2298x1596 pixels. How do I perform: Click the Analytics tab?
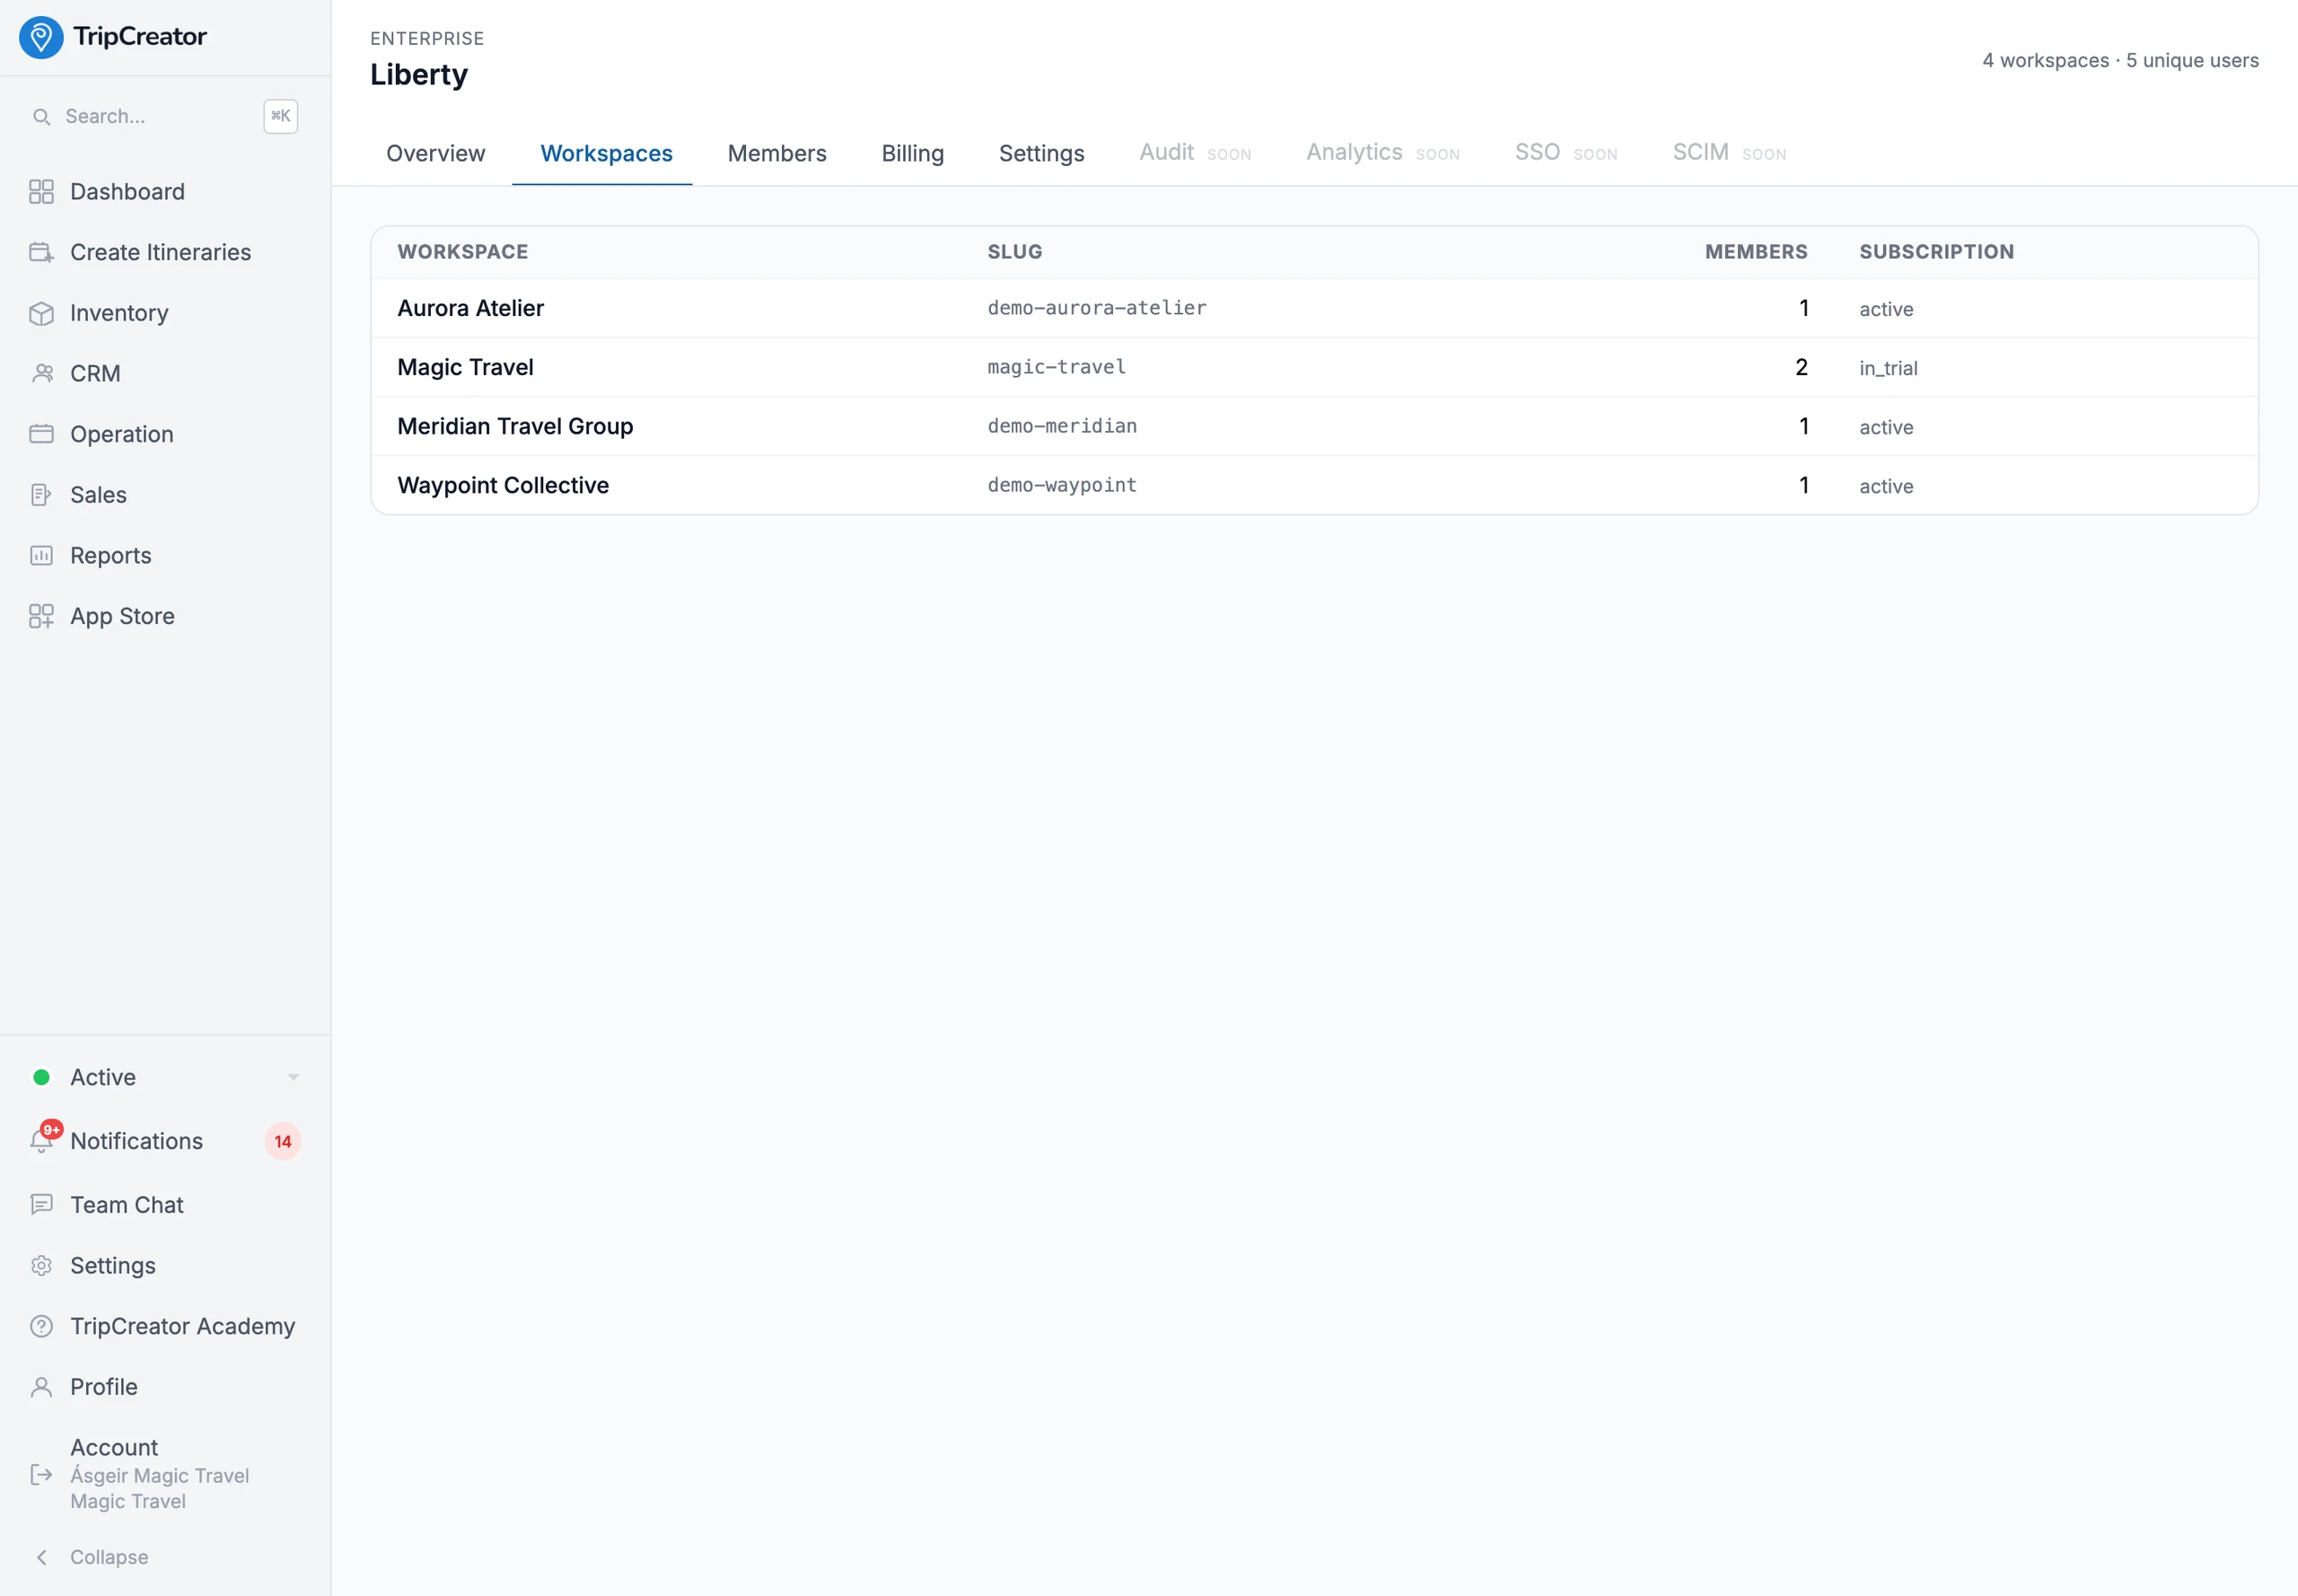pos(1383,153)
